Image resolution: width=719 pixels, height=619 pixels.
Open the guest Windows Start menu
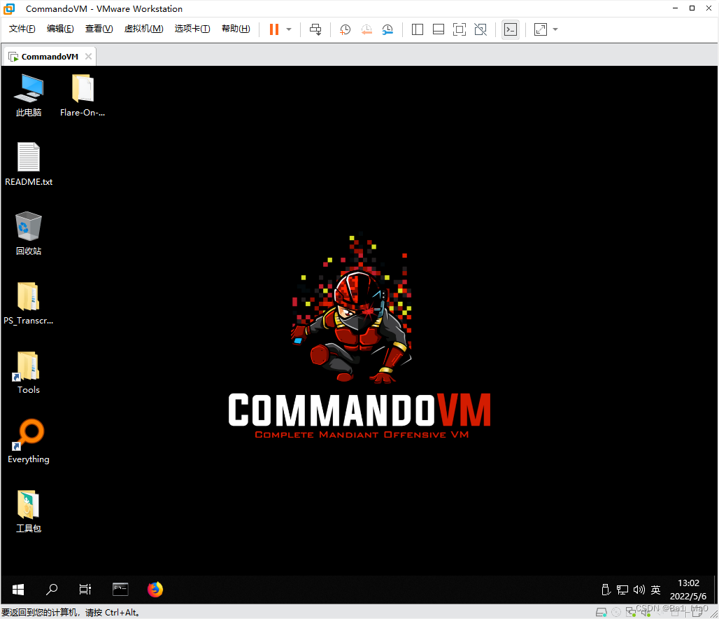click(x=18, y=590)
